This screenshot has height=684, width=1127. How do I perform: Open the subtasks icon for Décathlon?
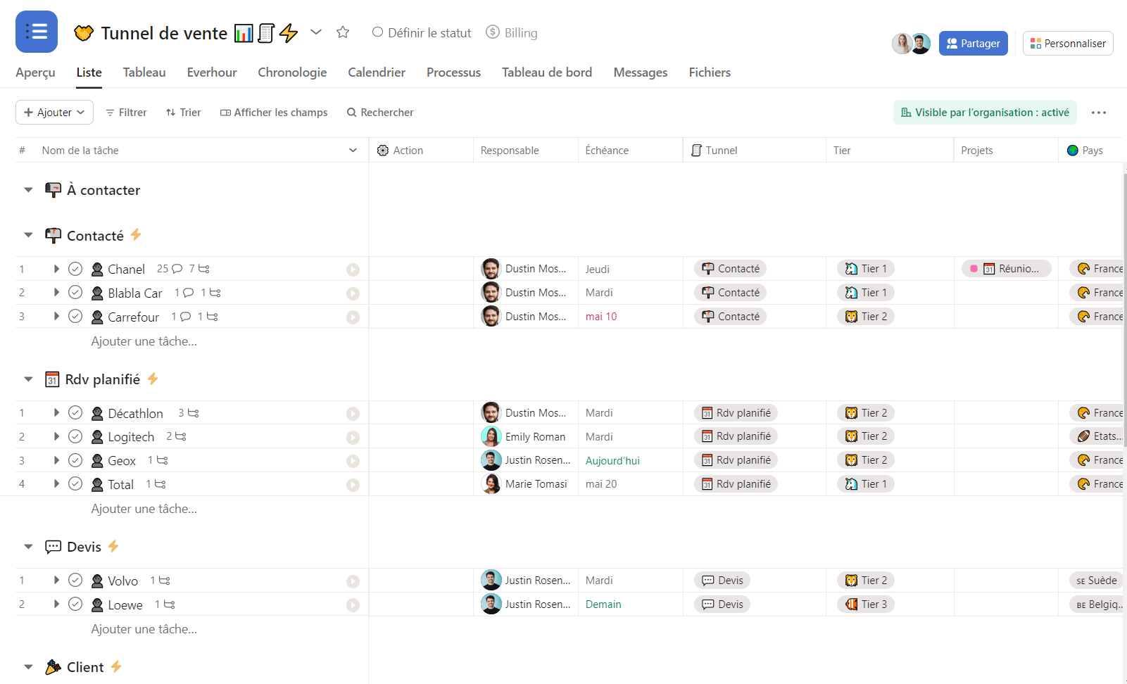tap(194, 413)
